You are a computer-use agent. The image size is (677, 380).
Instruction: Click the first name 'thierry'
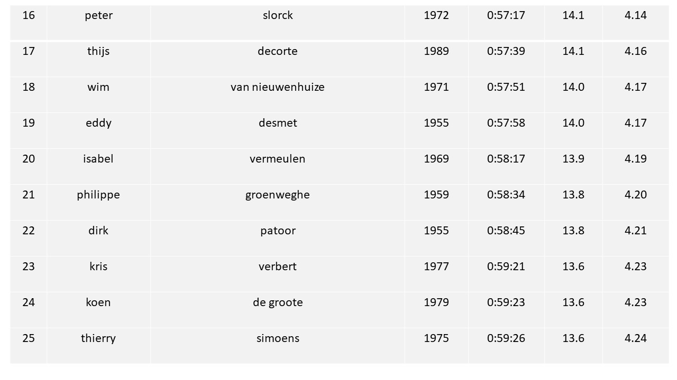click(98, 338)
